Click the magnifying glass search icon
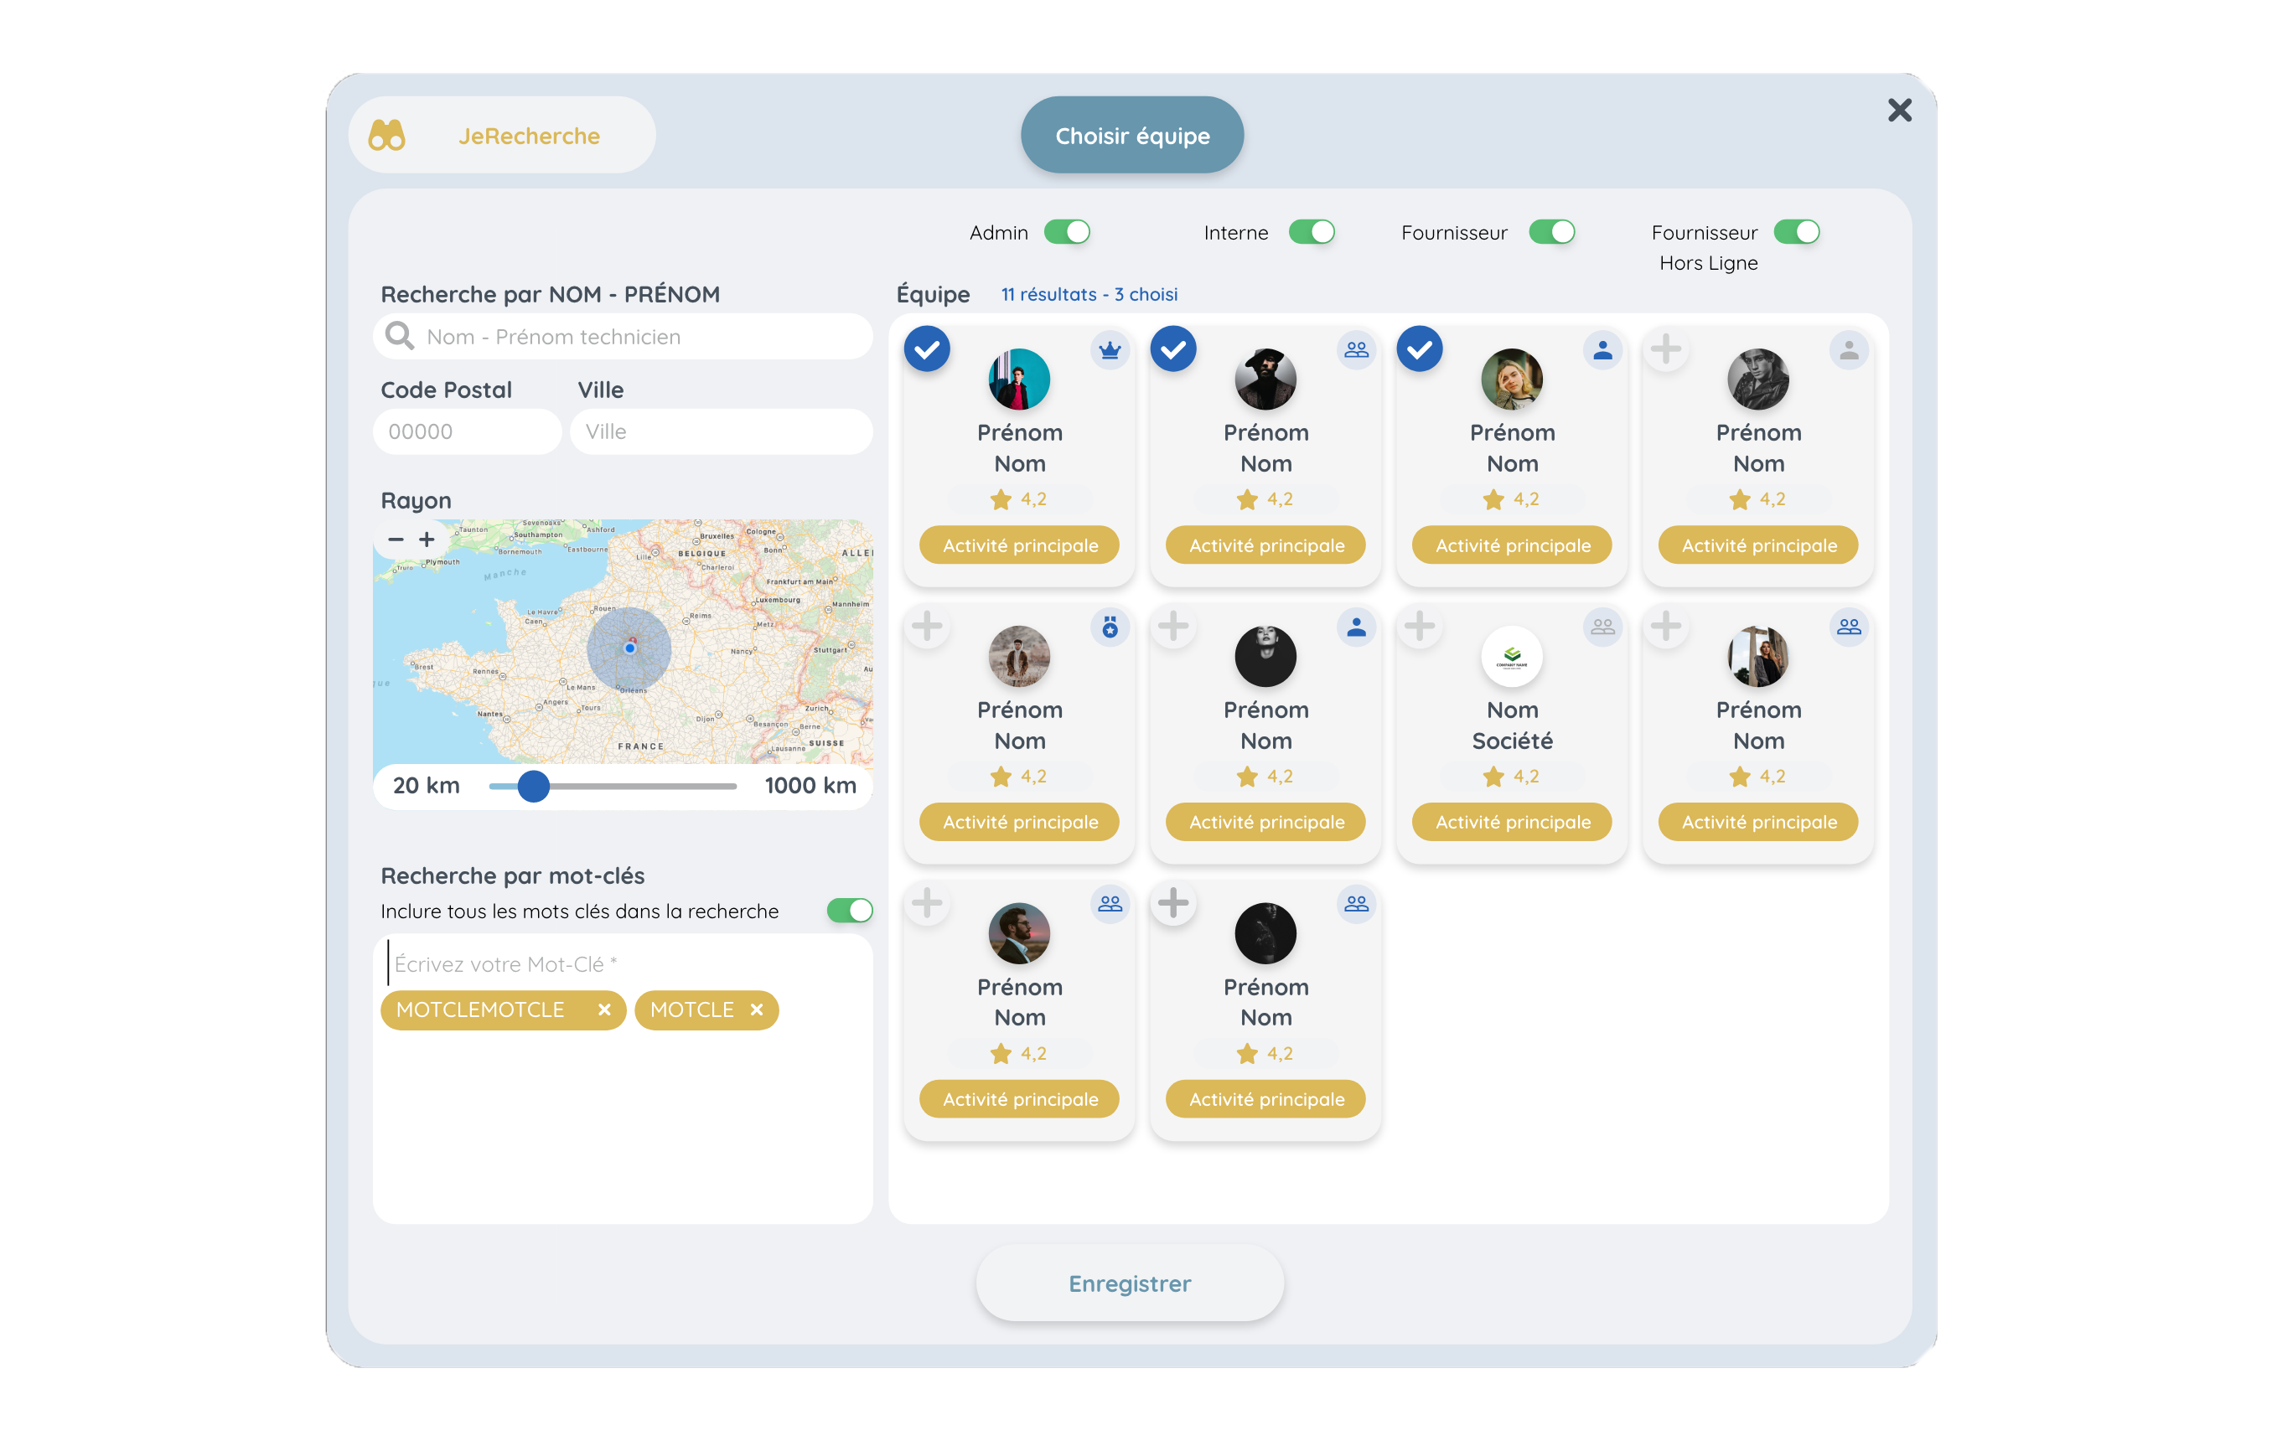This screenshot has width=2272, height=1451. pyautogui.click(x=400, y=336)
